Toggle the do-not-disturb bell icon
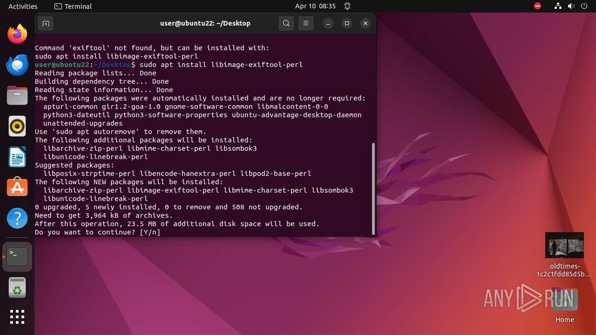Screen dimensions: 596x335 click(x=347, y=6)
